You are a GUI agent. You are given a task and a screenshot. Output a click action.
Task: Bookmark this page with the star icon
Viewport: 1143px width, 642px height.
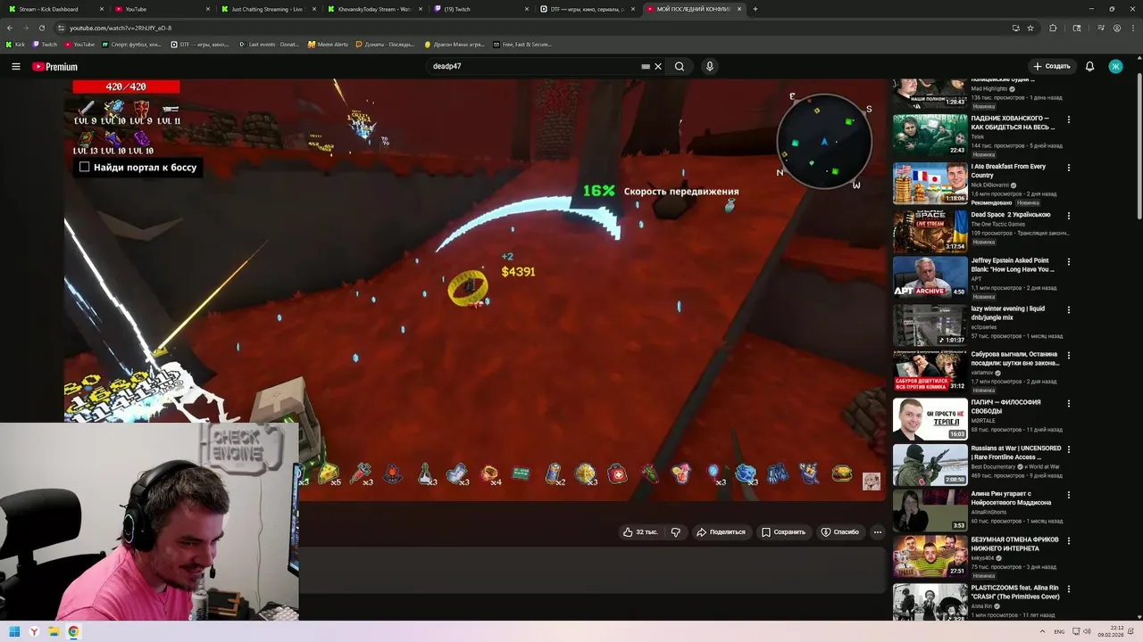point(1030,28)
